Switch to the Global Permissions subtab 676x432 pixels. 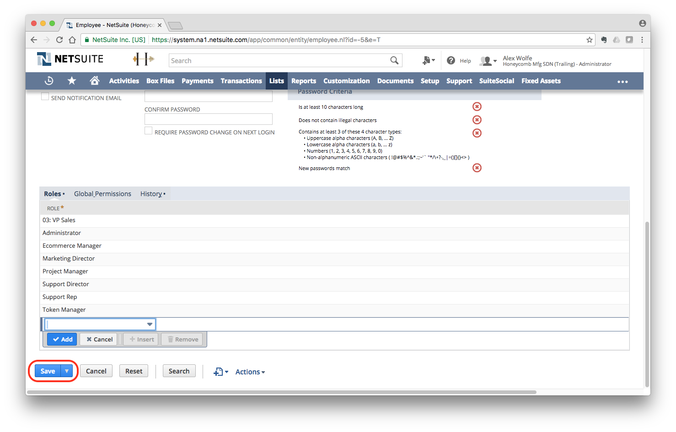pos(102,194)
